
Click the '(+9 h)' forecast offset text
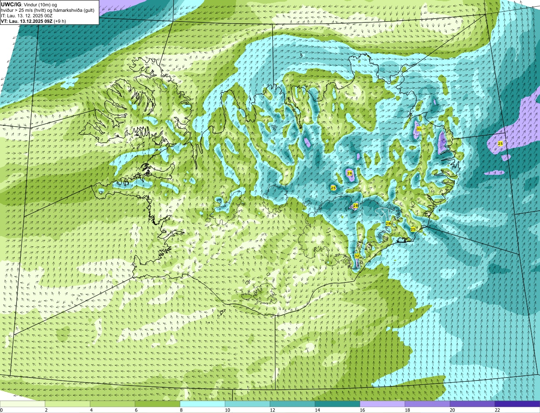60,21
